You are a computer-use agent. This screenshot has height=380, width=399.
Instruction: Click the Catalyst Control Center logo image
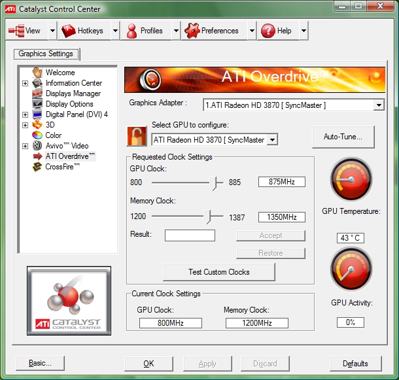coord(69,301)
